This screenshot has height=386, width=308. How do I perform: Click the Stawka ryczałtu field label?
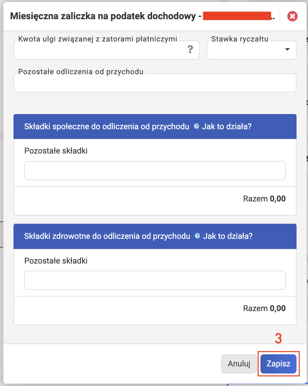(240, 39)
